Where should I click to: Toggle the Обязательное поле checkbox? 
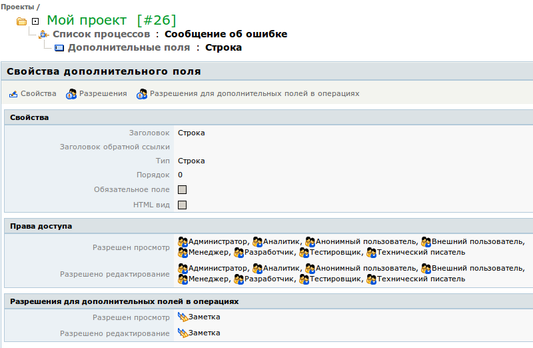pyautogui.click(x=182, y=190)
